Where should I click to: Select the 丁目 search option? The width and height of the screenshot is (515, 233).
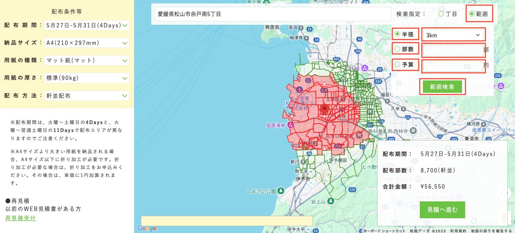tap(441, 14)
